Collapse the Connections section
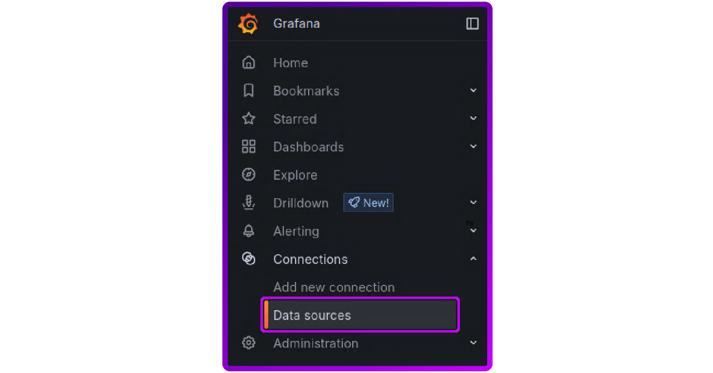The height and width of the screenshot is (373, 713). pos(473,259)
